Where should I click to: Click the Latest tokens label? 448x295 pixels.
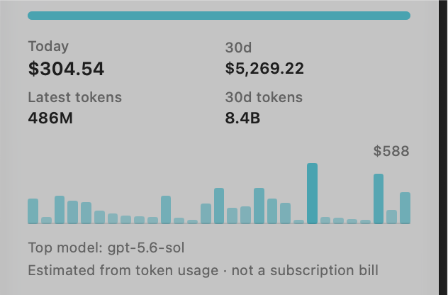pyautogui.click(x=75, y=97)
